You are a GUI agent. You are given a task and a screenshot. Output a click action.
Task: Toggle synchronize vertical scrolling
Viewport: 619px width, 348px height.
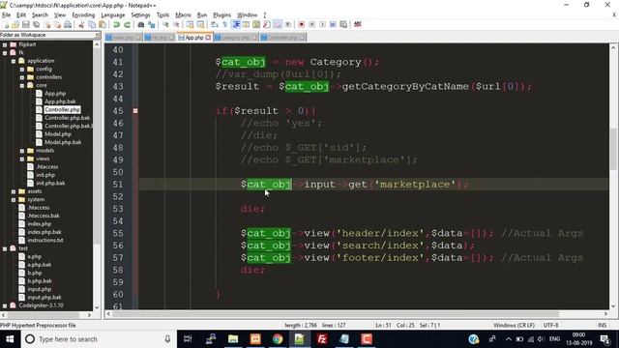pyautogui.click(x=190, y=24)
